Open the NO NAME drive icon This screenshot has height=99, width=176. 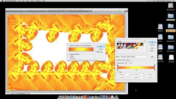(171, 57)
